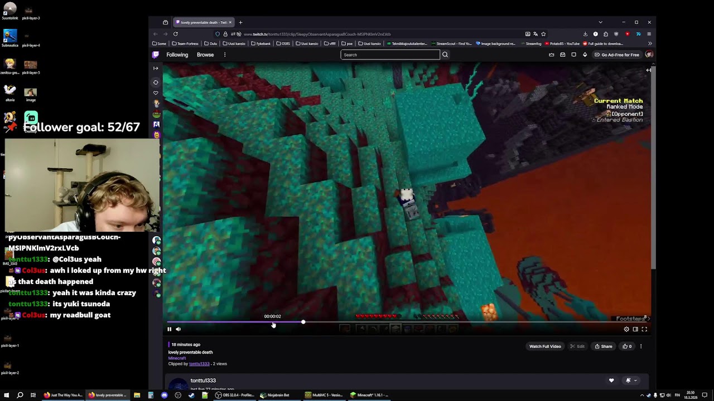The width and height of the screenshot is (714, 401).
Task: Open the Streamfog bookmark
Action: (x=530, y=43)
